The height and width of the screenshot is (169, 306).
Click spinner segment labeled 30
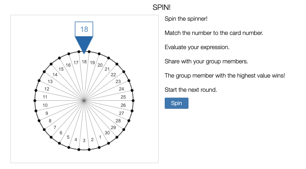click(107, 133)
